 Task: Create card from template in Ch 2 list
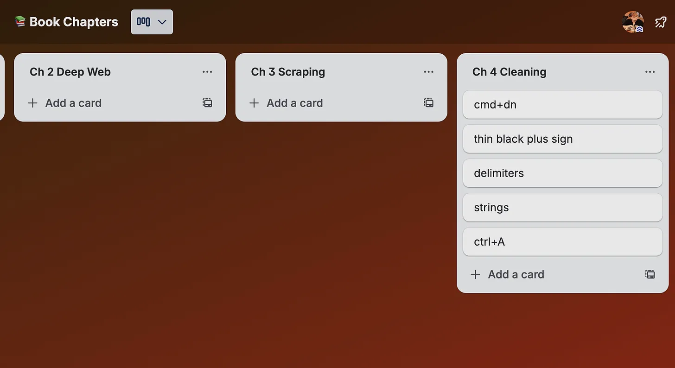(207, 103)
